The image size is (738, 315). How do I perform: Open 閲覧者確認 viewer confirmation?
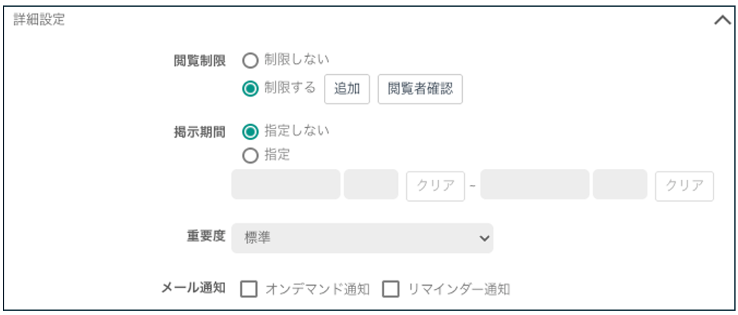click(x=420, y=89)
